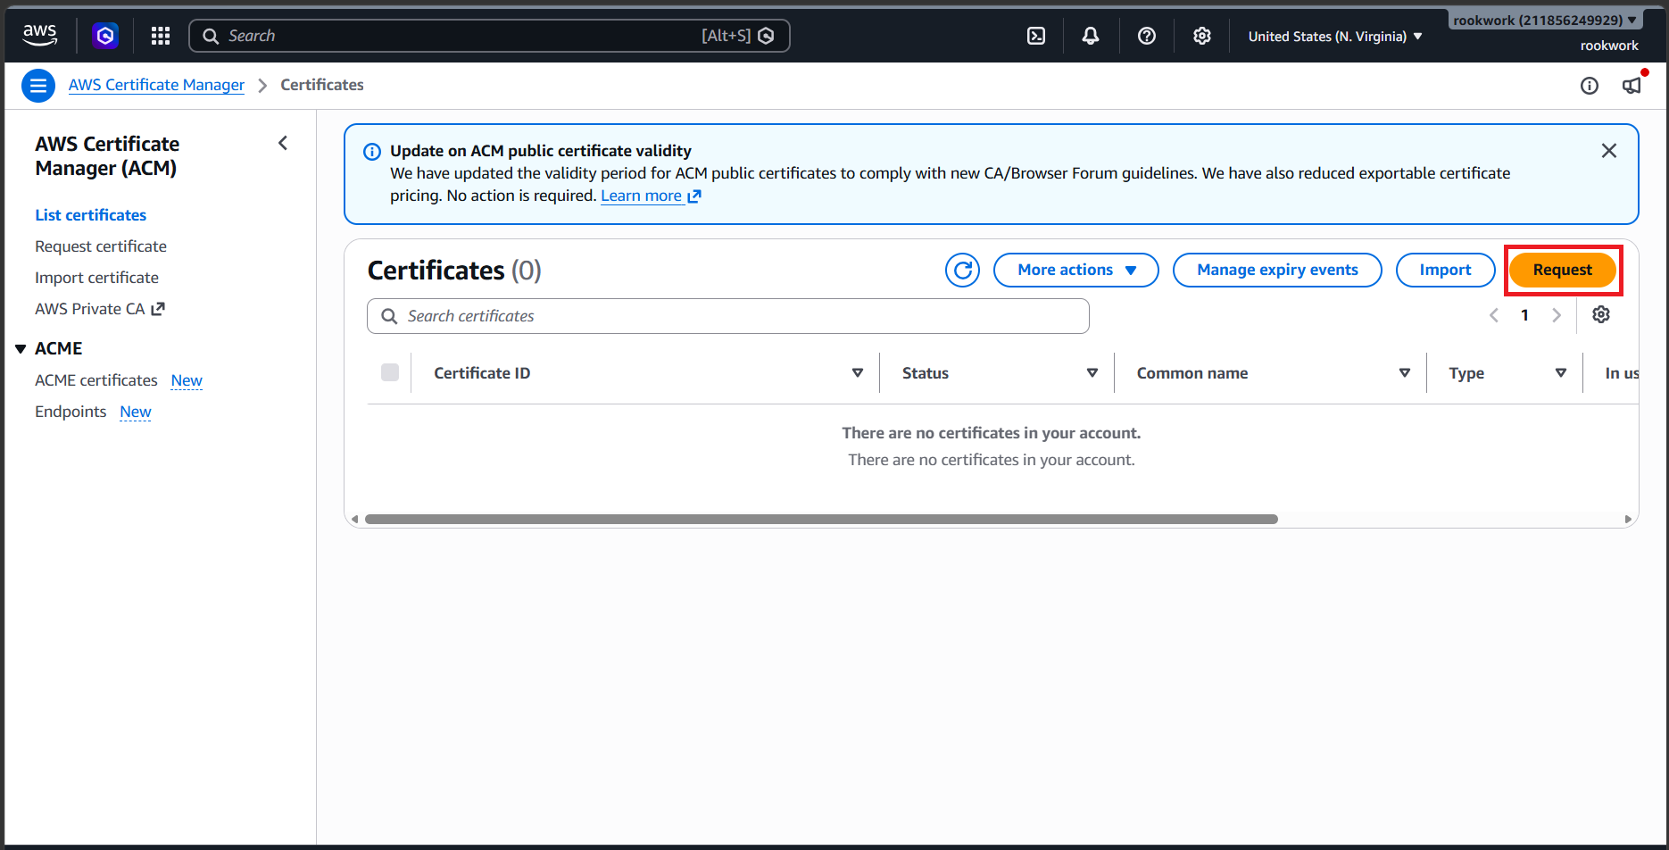Click the AWS logo home icon

(40, 36)
